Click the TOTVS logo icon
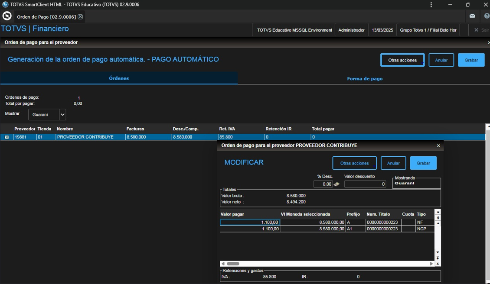Viewport: 490px width, 284px height. [x=7, y=16]
